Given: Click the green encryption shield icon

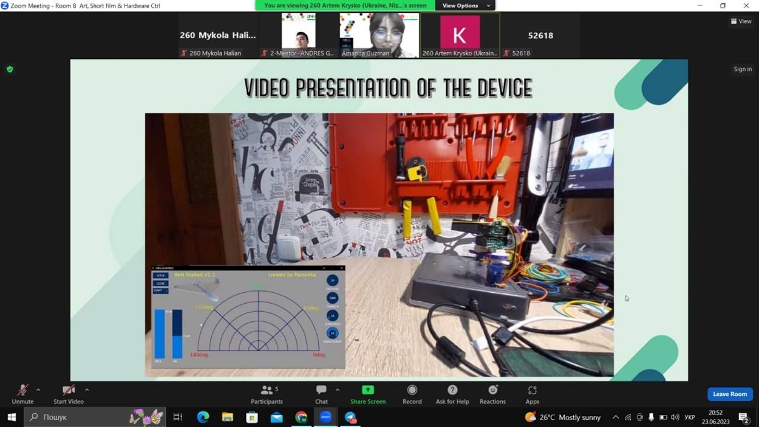Looking at the screenshot, I should tap(10, 69).
